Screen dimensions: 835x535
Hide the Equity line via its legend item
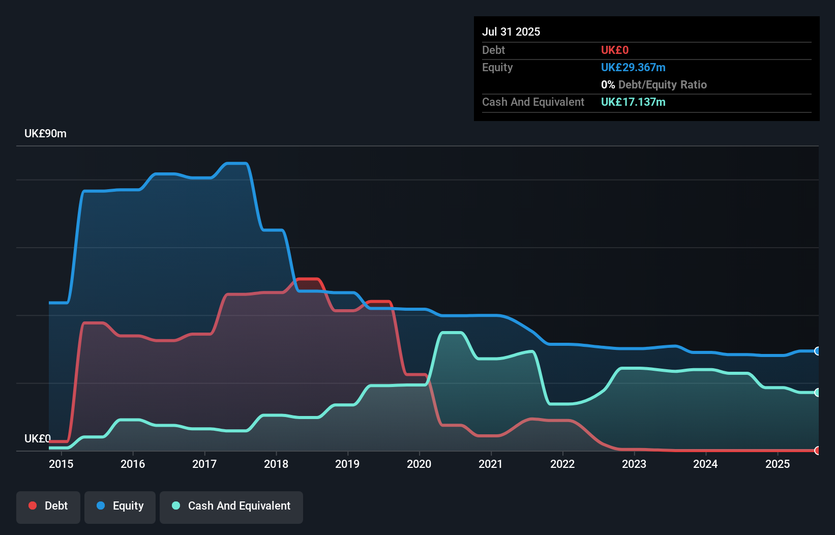(x=120, y=506)
